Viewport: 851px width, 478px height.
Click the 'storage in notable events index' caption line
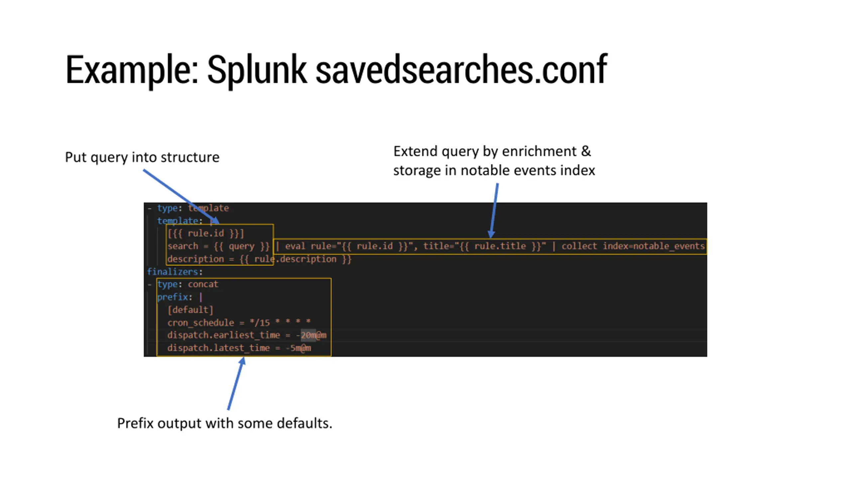click(494, 171)
